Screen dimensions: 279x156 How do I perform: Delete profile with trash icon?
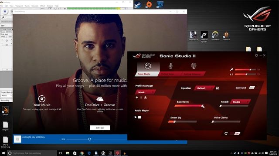point(141,97)
